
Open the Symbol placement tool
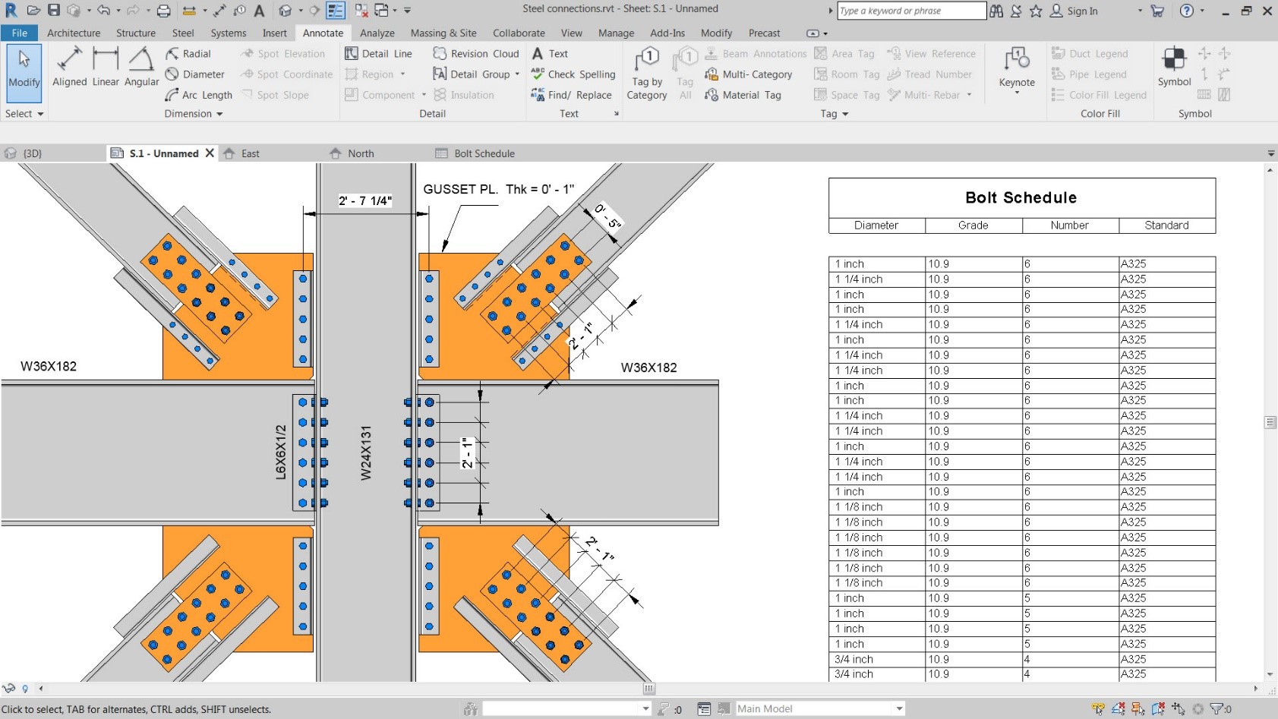[1173, 68]
